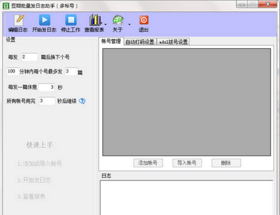Click the 关于 about mushroom icon

pyautogui.click(x=118, y=23)
